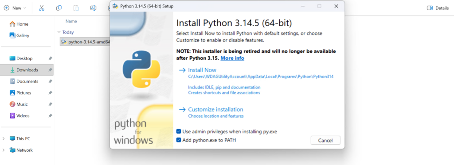Unpin Videos via its pin icon
The image size is (454, 165).
(x=50, y=116)
